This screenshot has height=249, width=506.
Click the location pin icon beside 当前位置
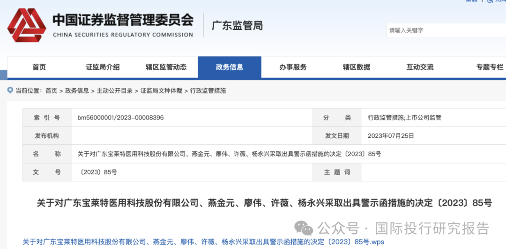pos(10,91)
